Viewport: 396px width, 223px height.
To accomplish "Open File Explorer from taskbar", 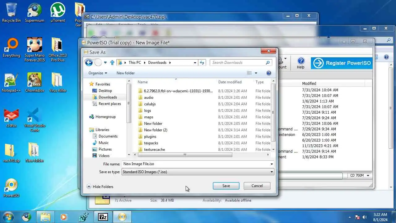I will coord(45,217).
